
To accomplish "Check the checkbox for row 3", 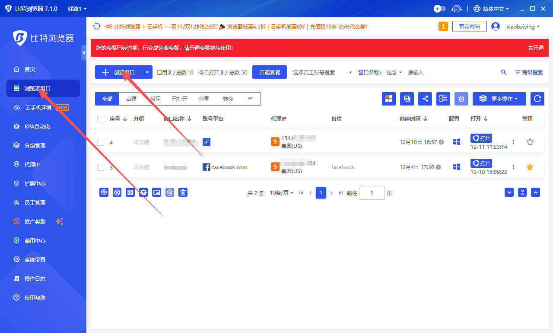I will (x=101, y=167).
